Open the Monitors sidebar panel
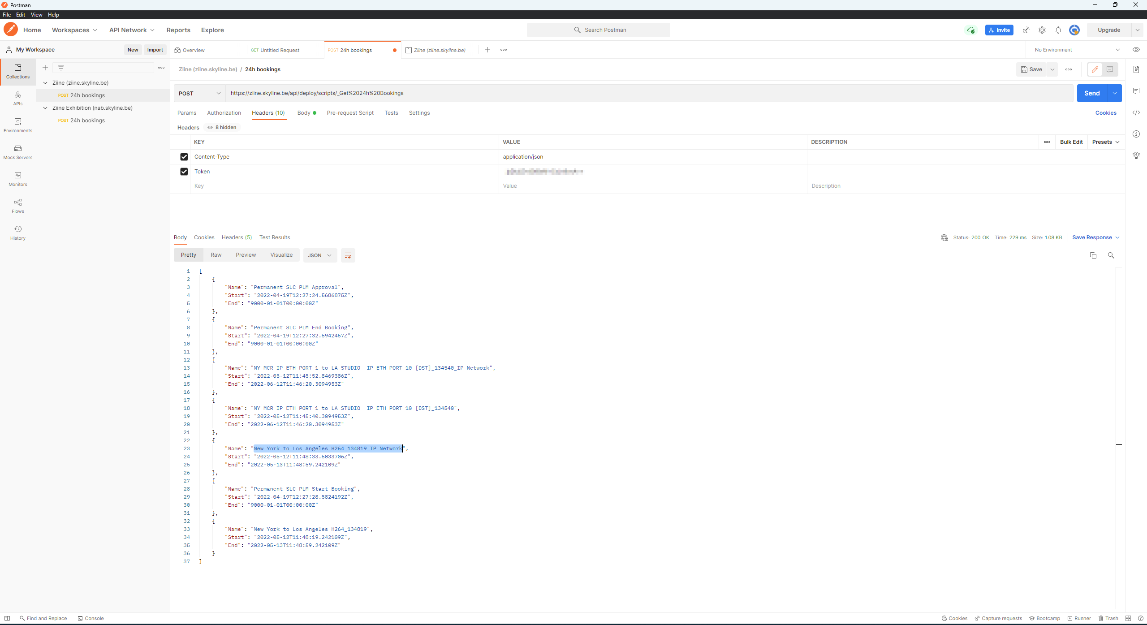Screen dimensions: 1147x625 (18, 179)
